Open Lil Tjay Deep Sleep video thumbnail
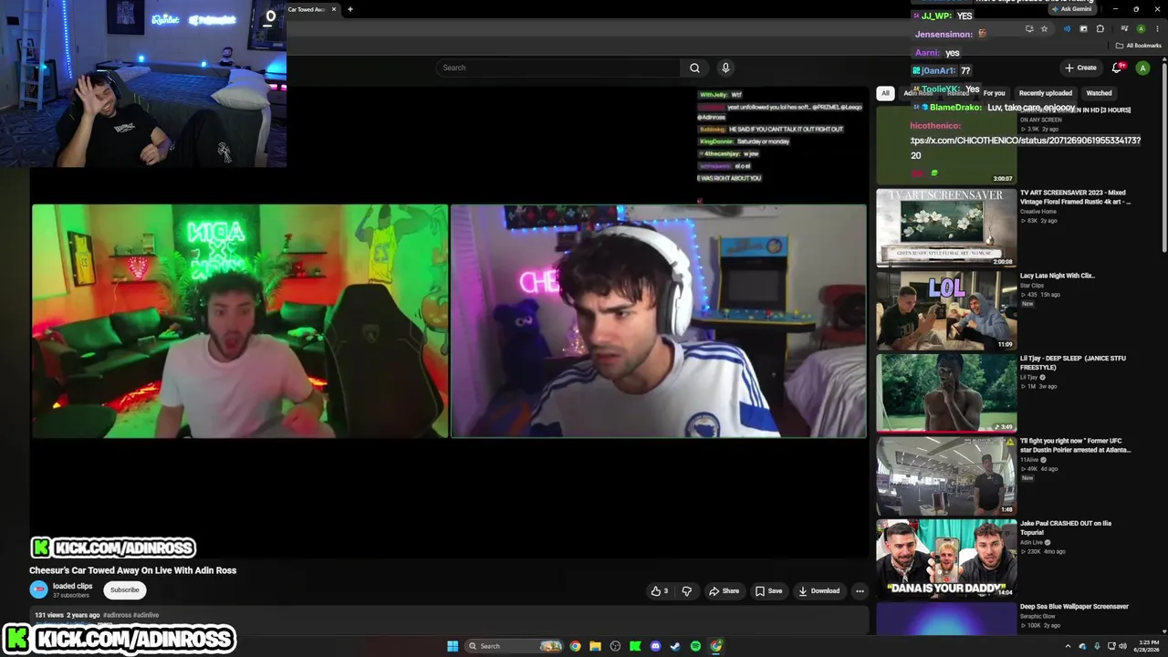The width and height of the screenshot is (1168, 657). pyautogui.click(x=946, y=393)
